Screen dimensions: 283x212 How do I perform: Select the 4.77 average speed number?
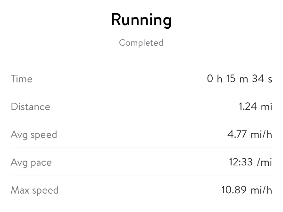(237, 135)
